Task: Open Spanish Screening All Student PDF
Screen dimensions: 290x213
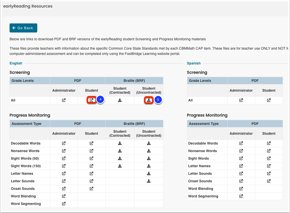Action: (x=269, y=100)
